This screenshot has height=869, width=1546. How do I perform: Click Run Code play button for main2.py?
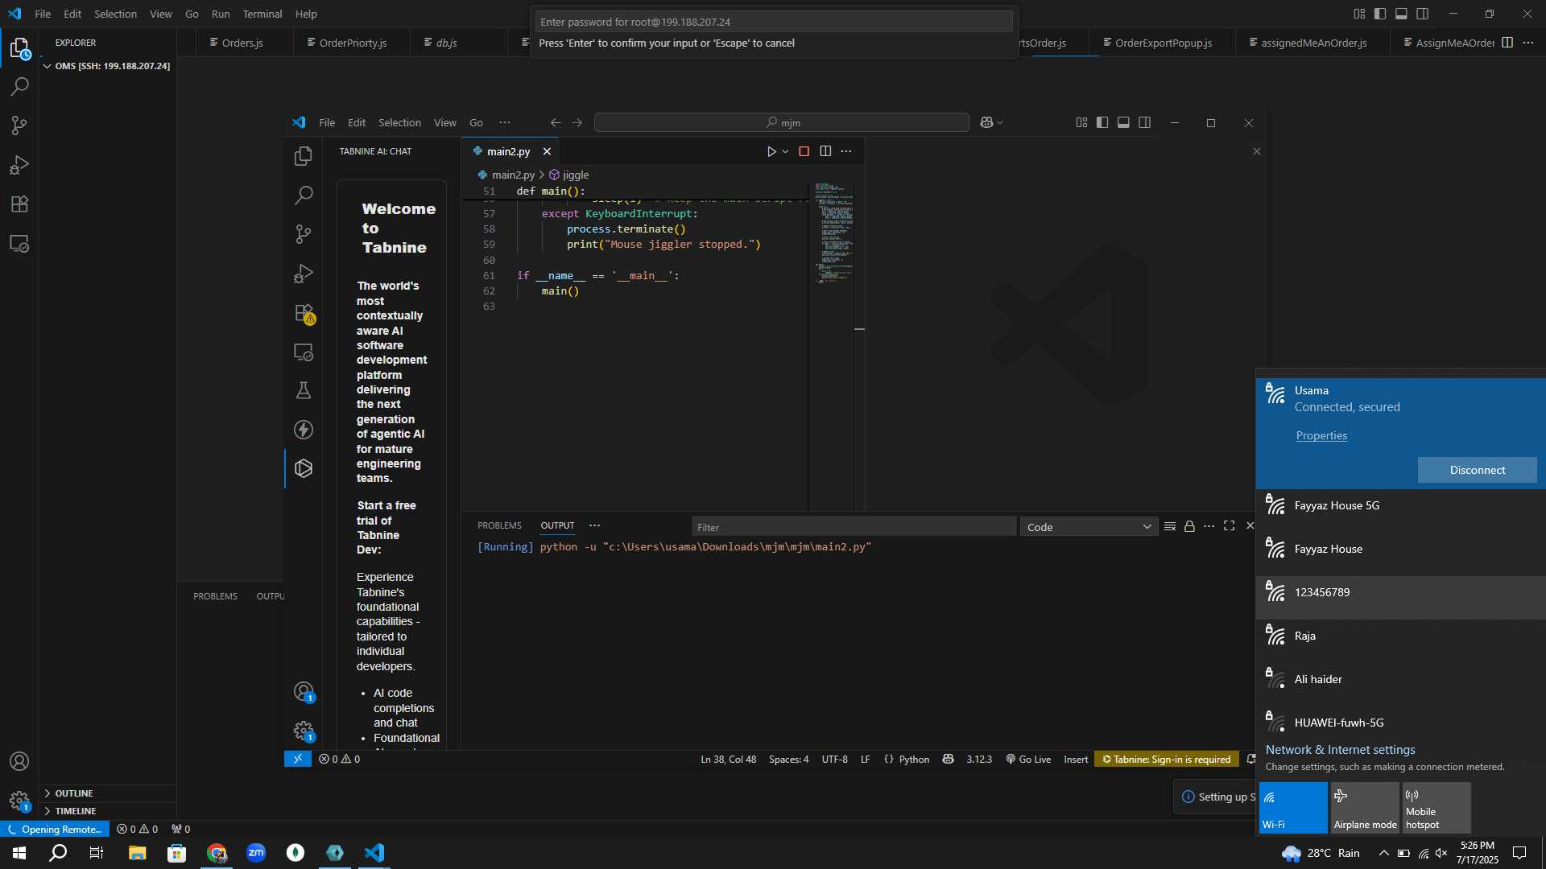coord(771,151)
